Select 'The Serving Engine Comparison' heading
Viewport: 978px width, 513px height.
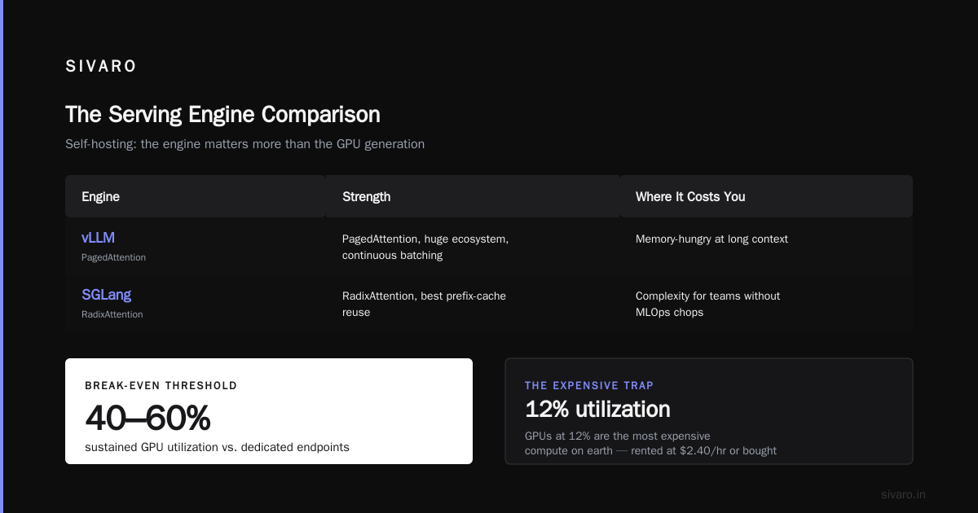pyautogui.click(x=222, y=114)
